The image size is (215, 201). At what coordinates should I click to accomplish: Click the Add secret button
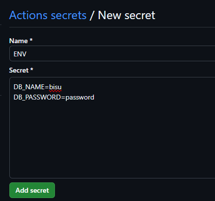point(32,190)
